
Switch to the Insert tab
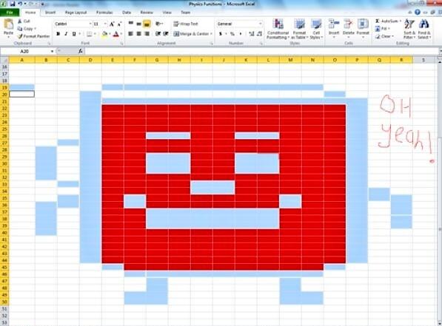click(50, 13)
